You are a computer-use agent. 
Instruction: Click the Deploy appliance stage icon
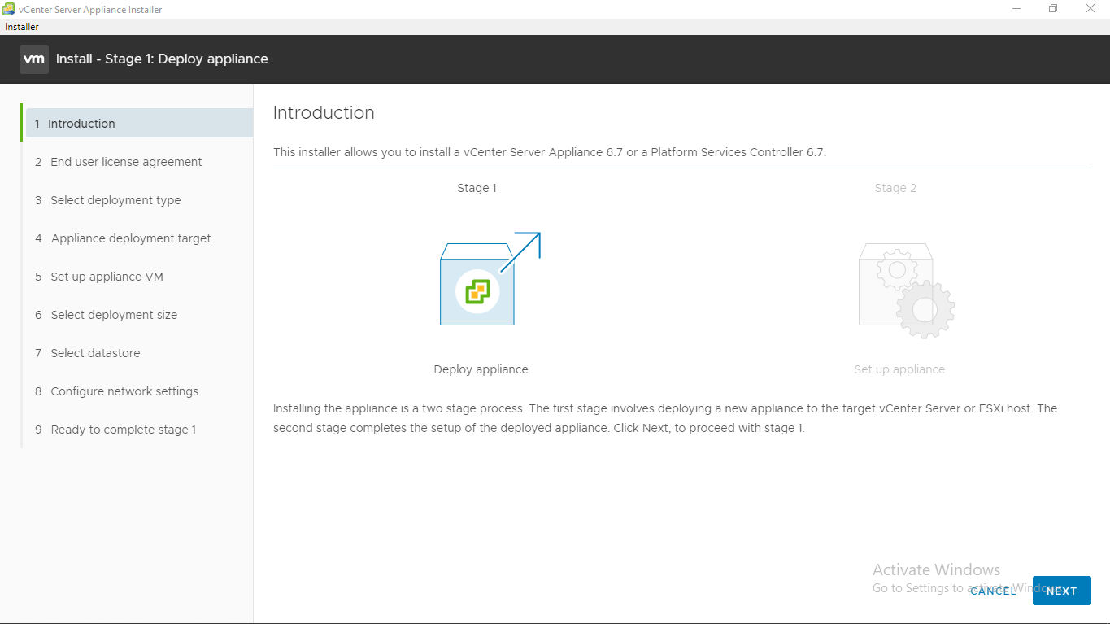coord(490,279)
